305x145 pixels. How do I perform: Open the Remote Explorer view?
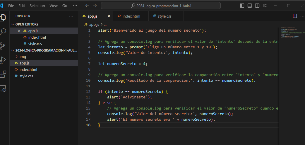coord(3,88)
